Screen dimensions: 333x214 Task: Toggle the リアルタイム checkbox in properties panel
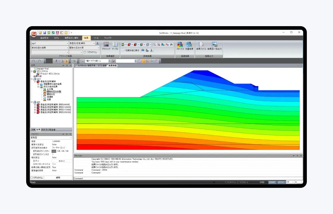click(x=32, y=178)
